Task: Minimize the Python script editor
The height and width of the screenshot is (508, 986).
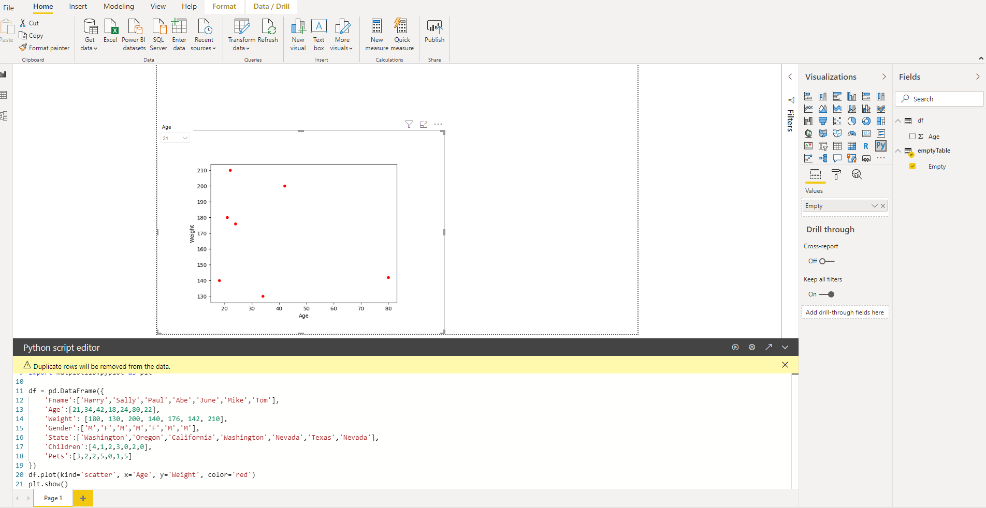Action: coord(785,347)
